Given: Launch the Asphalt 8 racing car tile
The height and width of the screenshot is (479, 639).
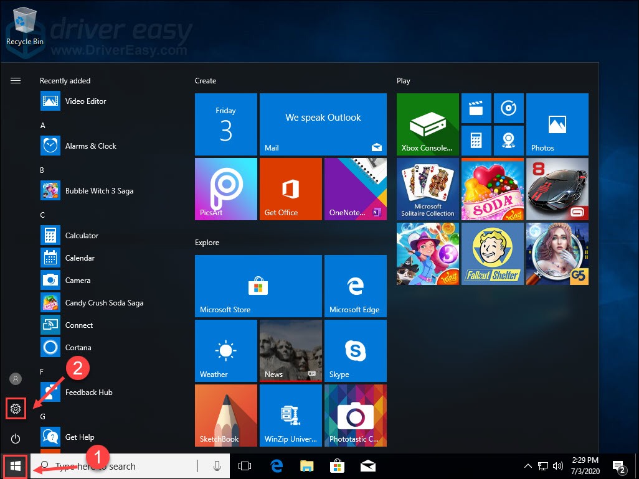Looking at the screenshot, I should point(557,189).
